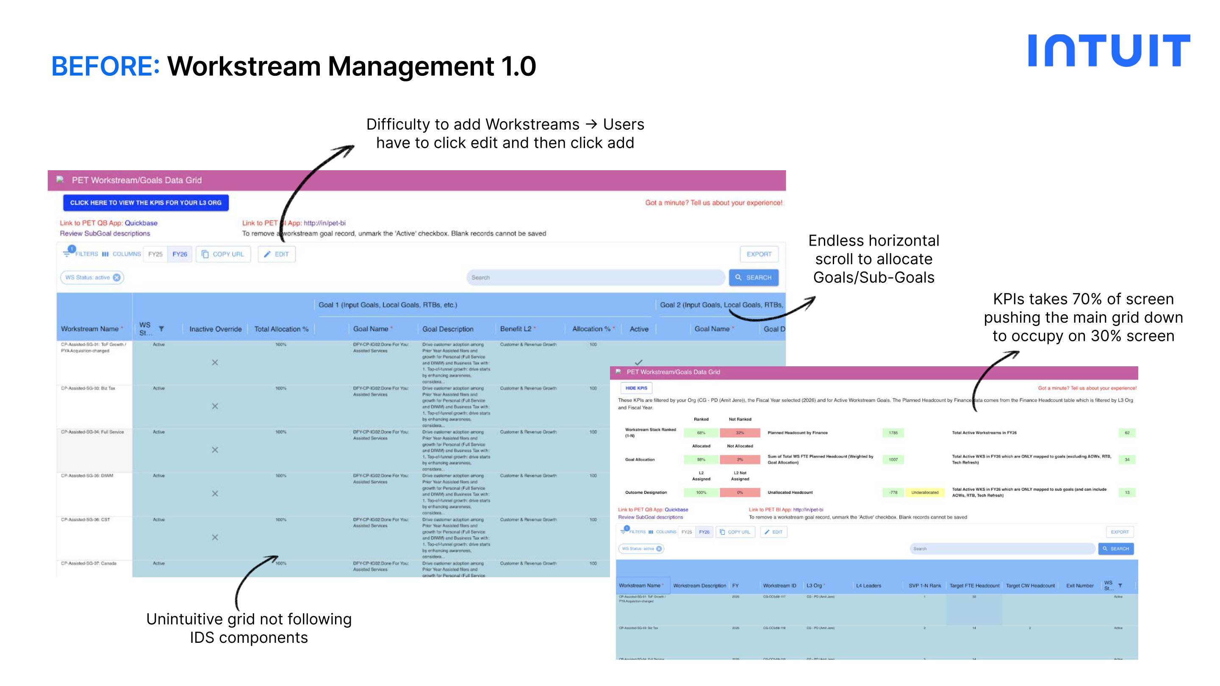
Task: Select FY26 tab in the Goal 1 grid window
Action: pos(180,254)
